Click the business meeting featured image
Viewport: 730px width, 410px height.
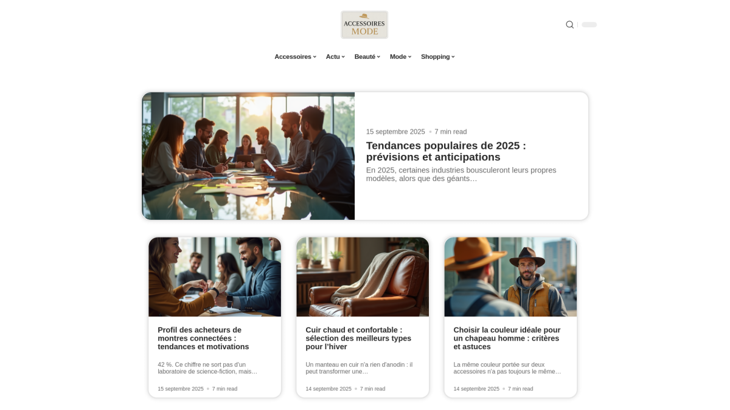[248, 156]
